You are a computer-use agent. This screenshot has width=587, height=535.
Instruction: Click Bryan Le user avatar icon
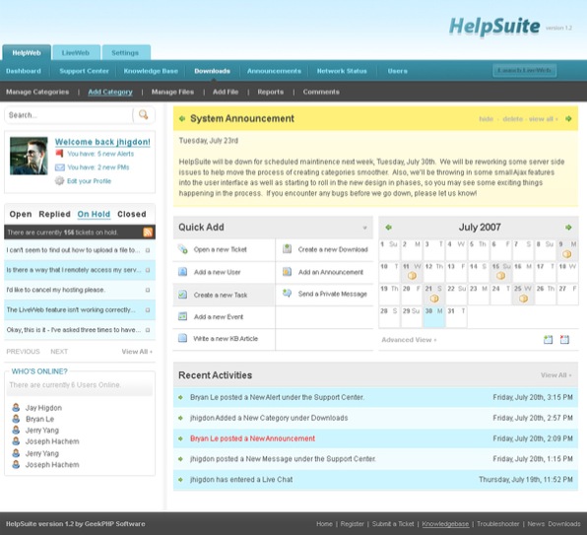[x=16, y=419]
